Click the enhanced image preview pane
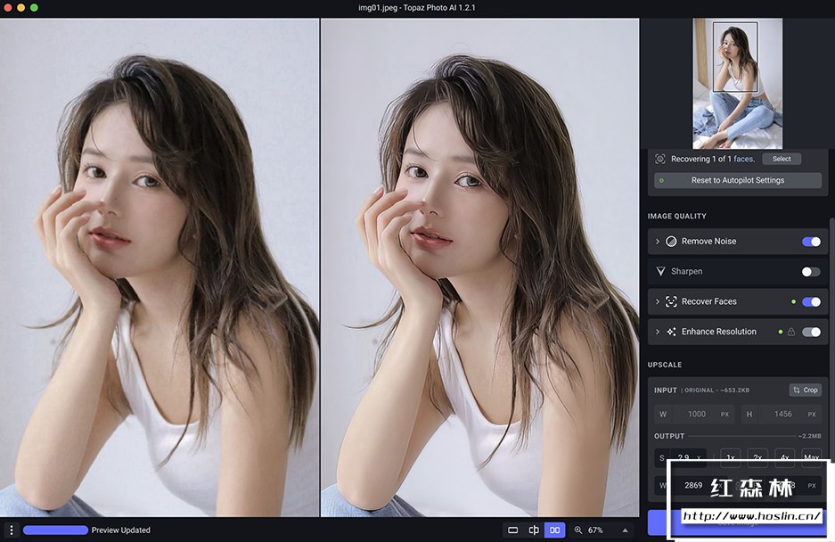835x542 pixels. [x=479, y=267]
